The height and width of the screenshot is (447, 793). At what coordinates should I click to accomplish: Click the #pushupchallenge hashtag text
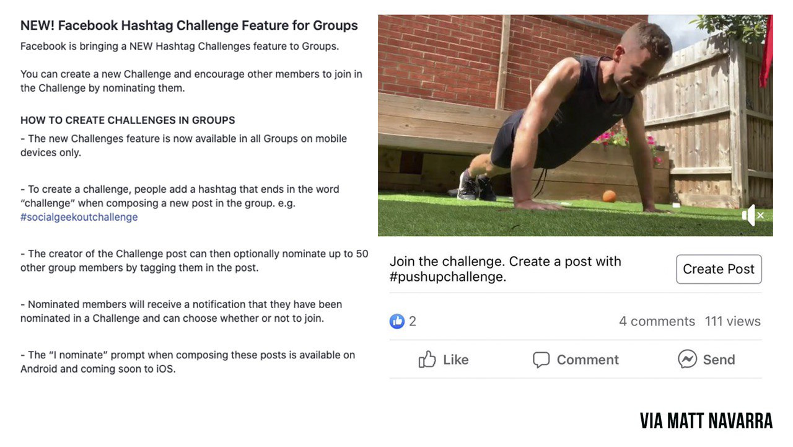point(447,277)
